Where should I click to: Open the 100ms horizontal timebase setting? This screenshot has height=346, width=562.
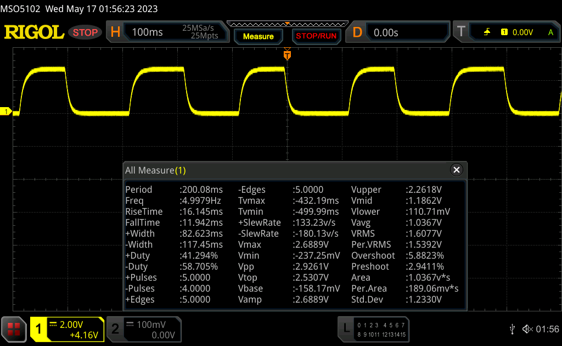[147, 32]
